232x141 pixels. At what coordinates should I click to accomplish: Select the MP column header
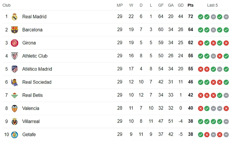[x=120, y=5]
